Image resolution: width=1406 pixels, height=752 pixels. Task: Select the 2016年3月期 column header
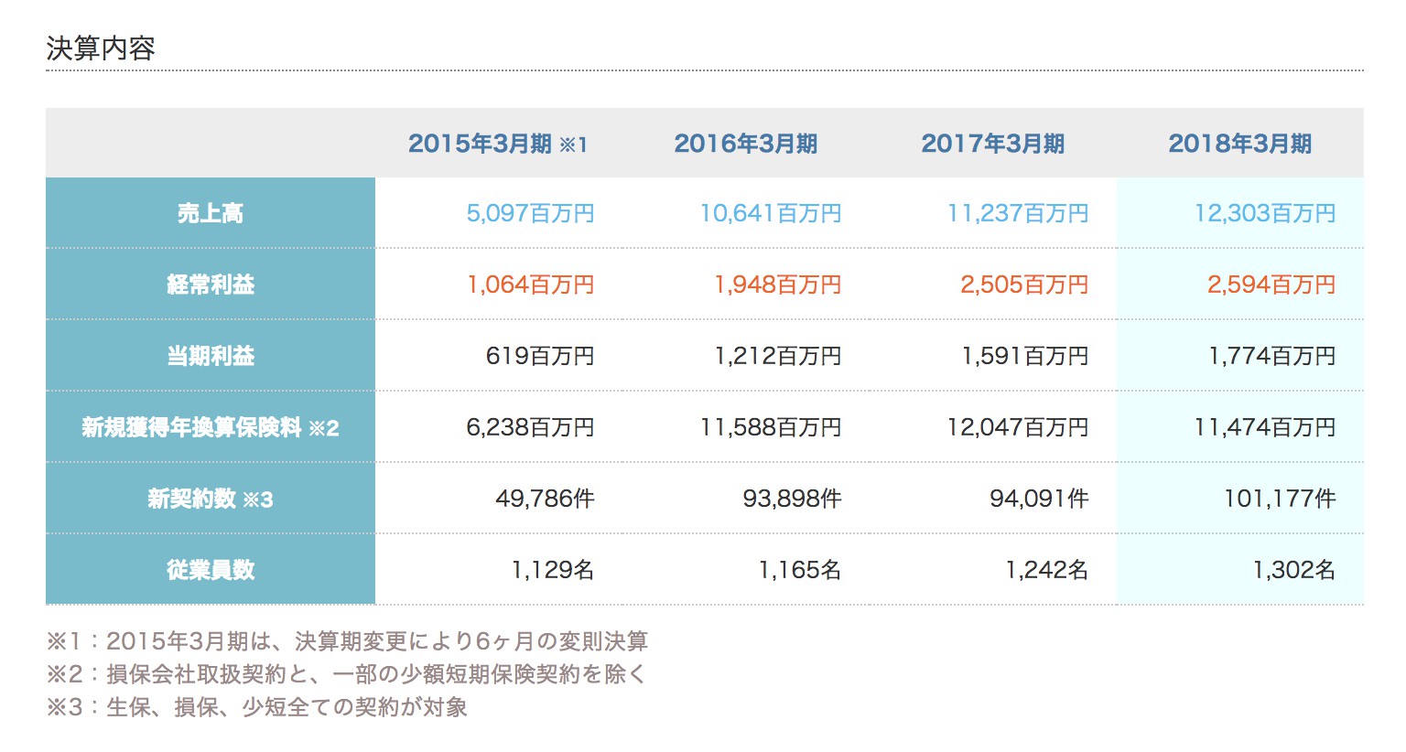click(745, 144)
